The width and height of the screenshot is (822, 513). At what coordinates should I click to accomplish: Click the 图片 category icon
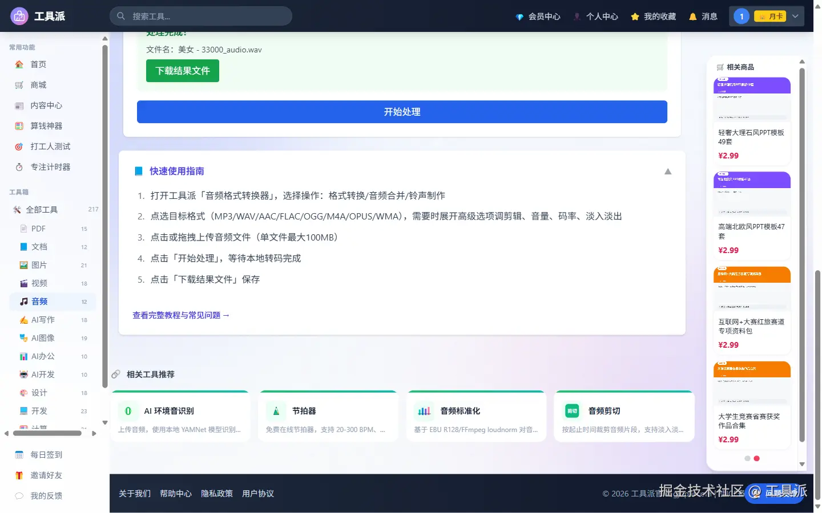[x=23, y=265]
